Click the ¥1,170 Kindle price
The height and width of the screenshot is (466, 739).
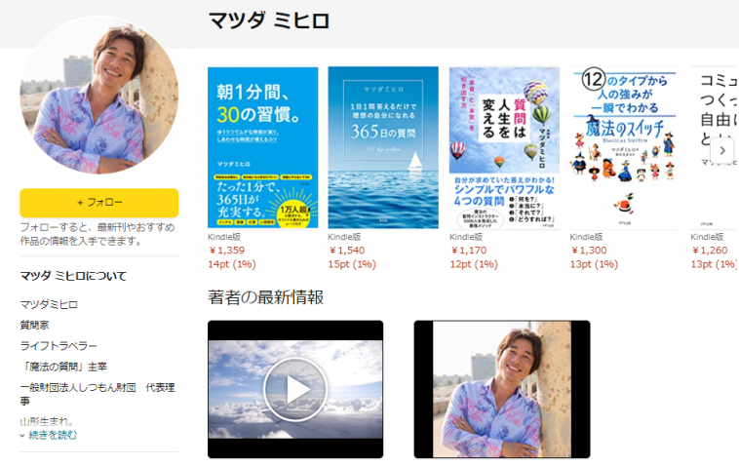click(468, 251)
